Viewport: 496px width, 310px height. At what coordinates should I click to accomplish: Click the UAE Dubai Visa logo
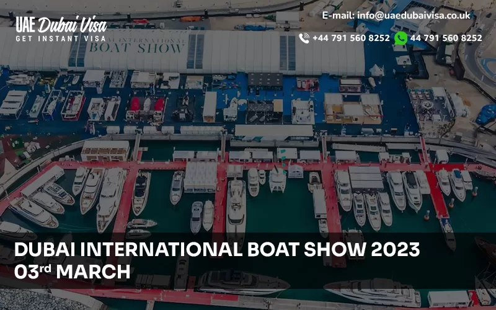tap(61, 25)
